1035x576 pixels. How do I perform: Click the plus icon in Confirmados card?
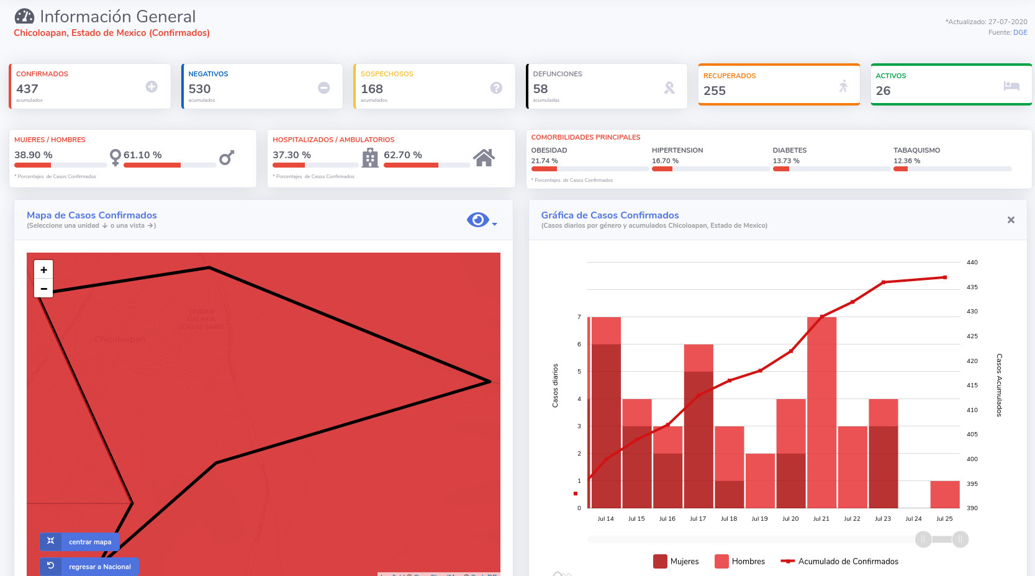151,87
